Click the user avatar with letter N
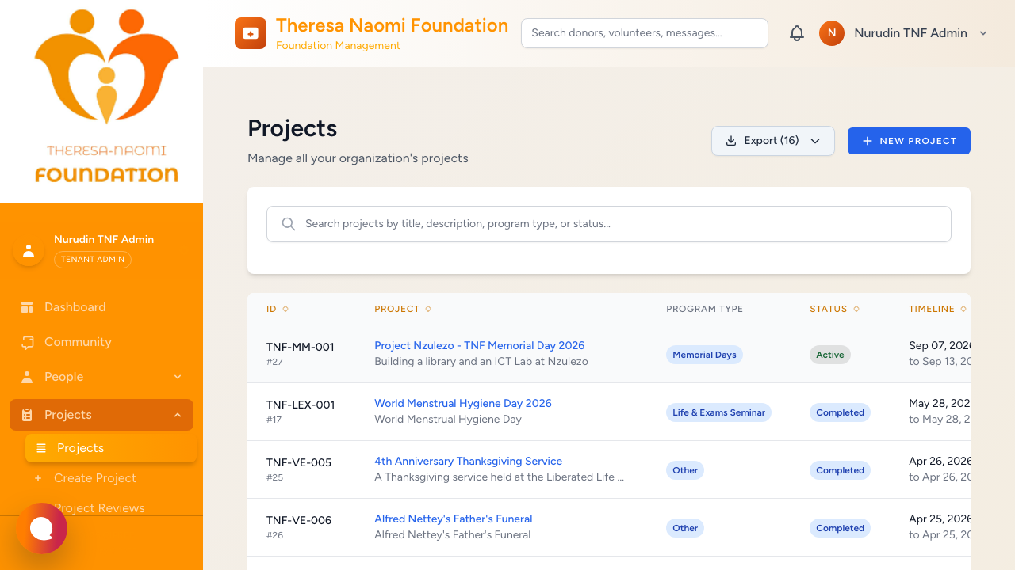The image size is (1015, 570). (x=832, y=33)
